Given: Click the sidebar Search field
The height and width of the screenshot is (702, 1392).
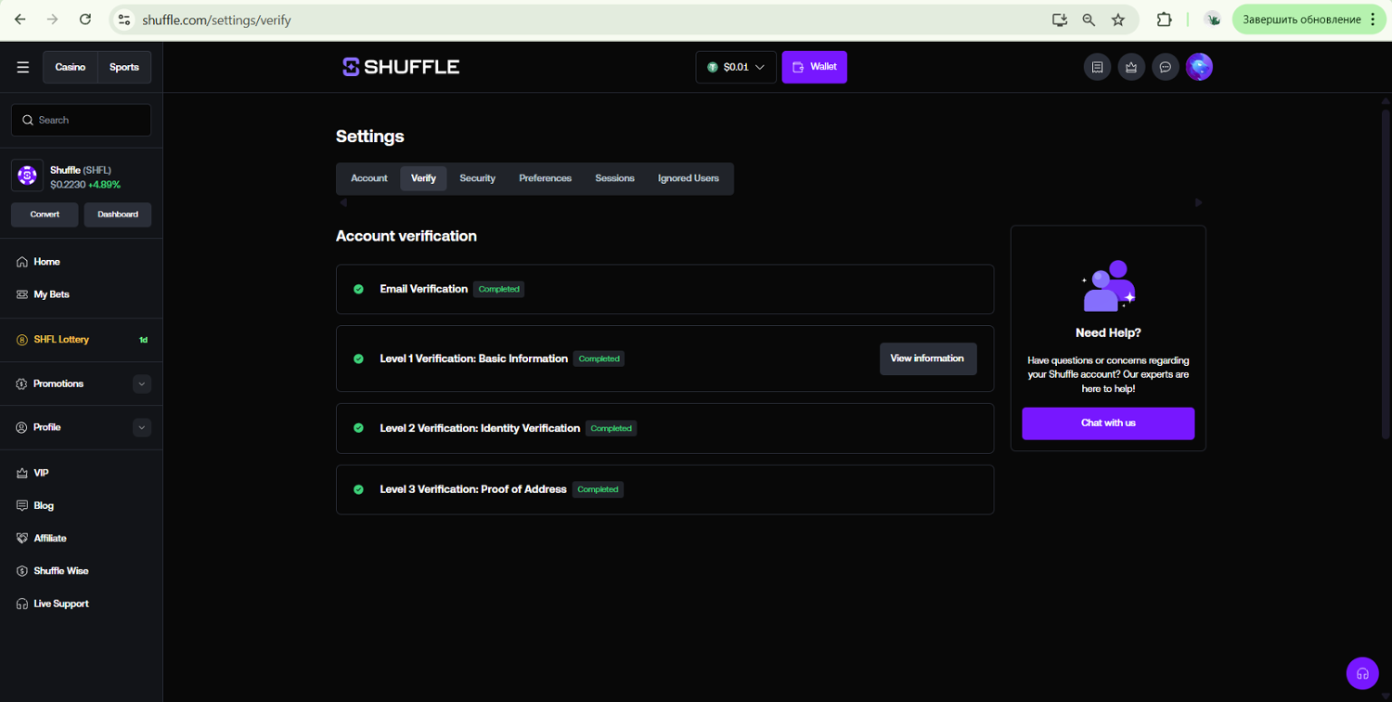Looking at the screenshot, I should click(82, 120).
